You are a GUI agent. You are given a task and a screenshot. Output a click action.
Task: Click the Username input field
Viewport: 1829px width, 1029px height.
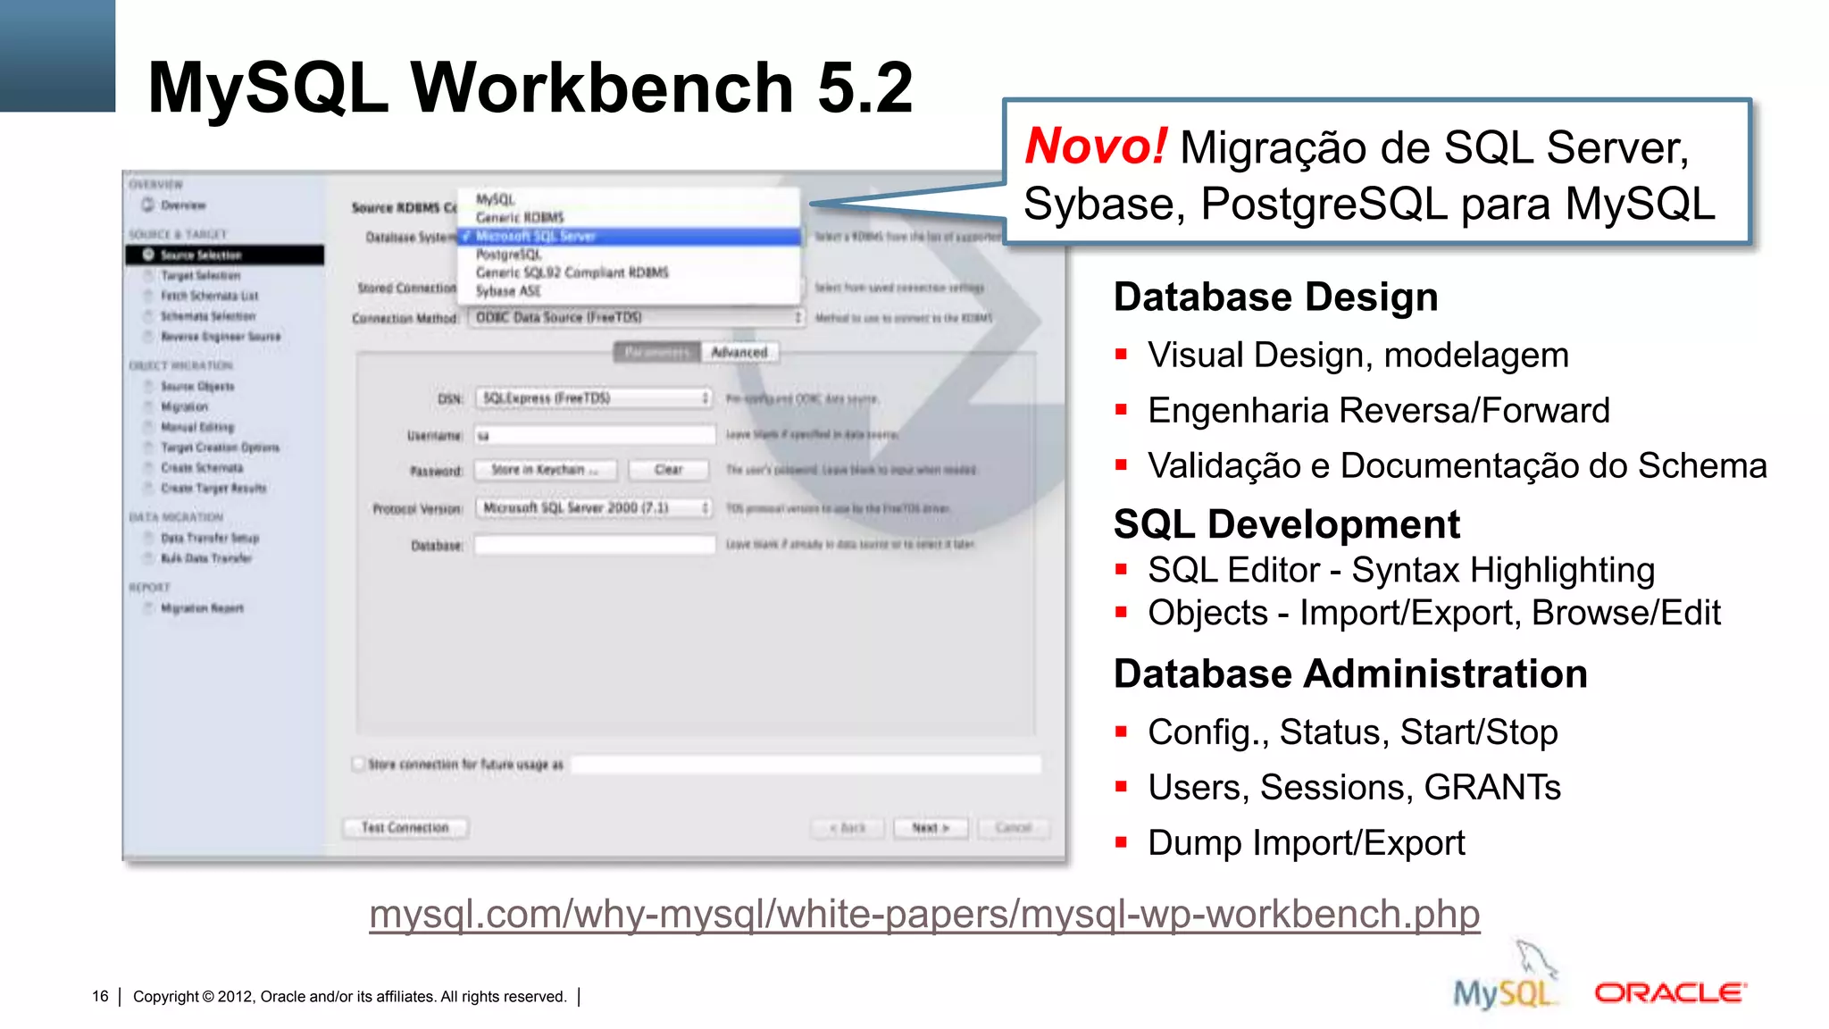click(x=595, y=436)
